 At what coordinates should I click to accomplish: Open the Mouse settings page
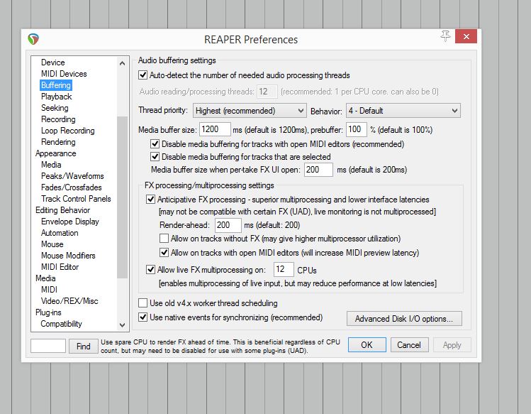point(52,244)
